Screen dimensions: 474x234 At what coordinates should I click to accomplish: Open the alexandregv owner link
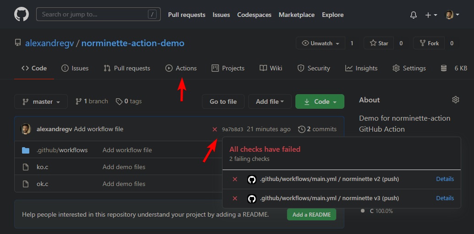point(49,43)
